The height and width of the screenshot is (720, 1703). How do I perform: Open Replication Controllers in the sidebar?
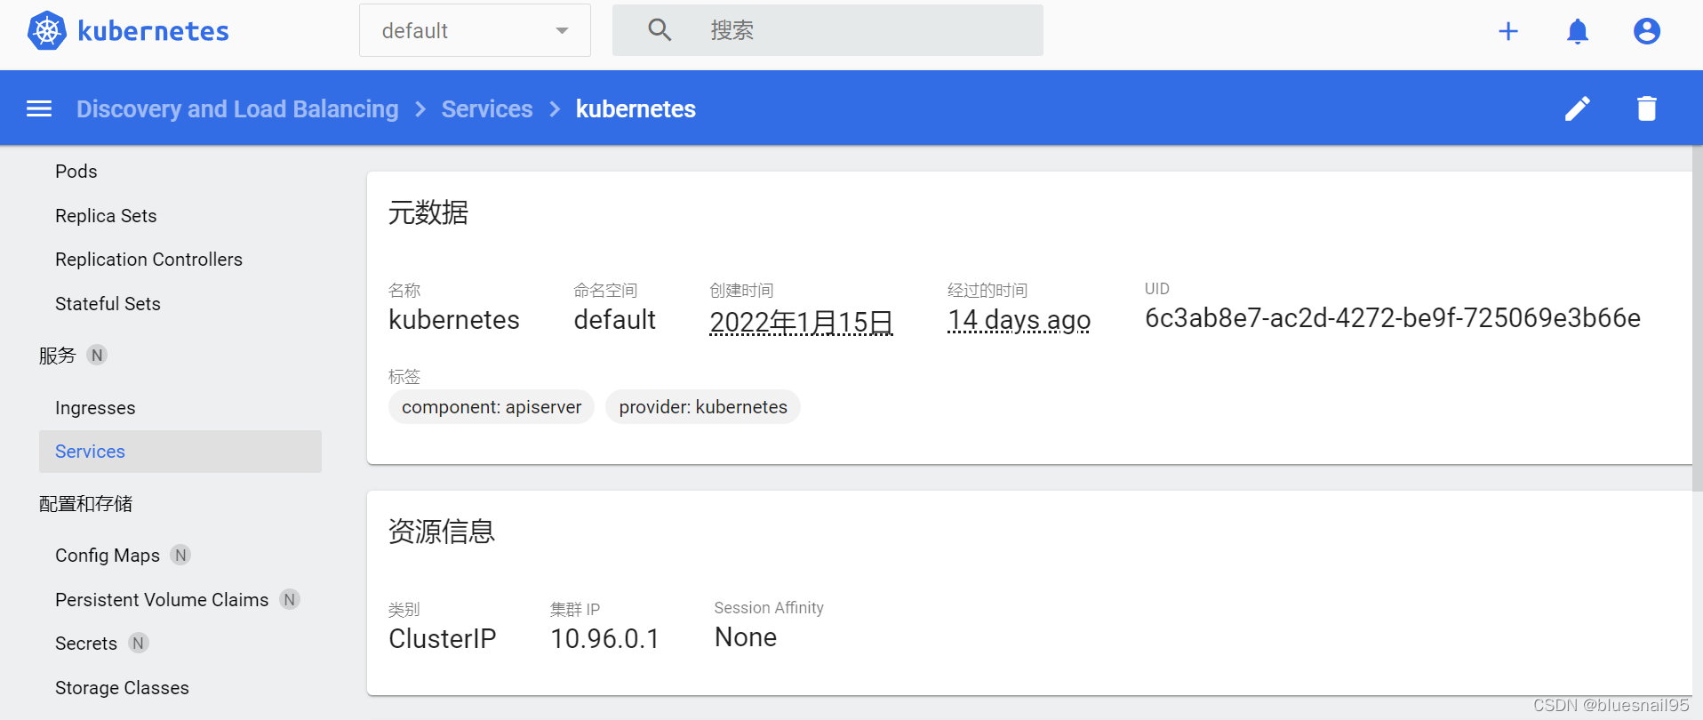point(148,260)
